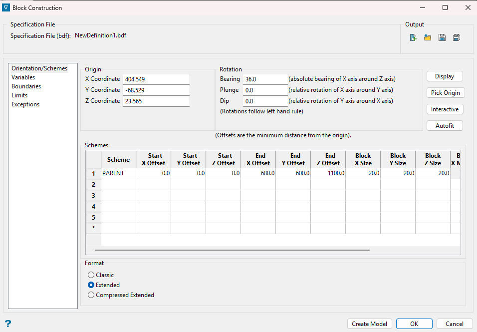Go to the Boundaries page
Viewport: 477px width, 332px height.
click(x=26, y=86)
